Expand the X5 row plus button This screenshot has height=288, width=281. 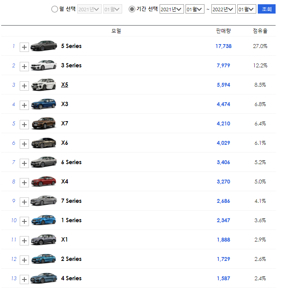click(x=24, y=86)
